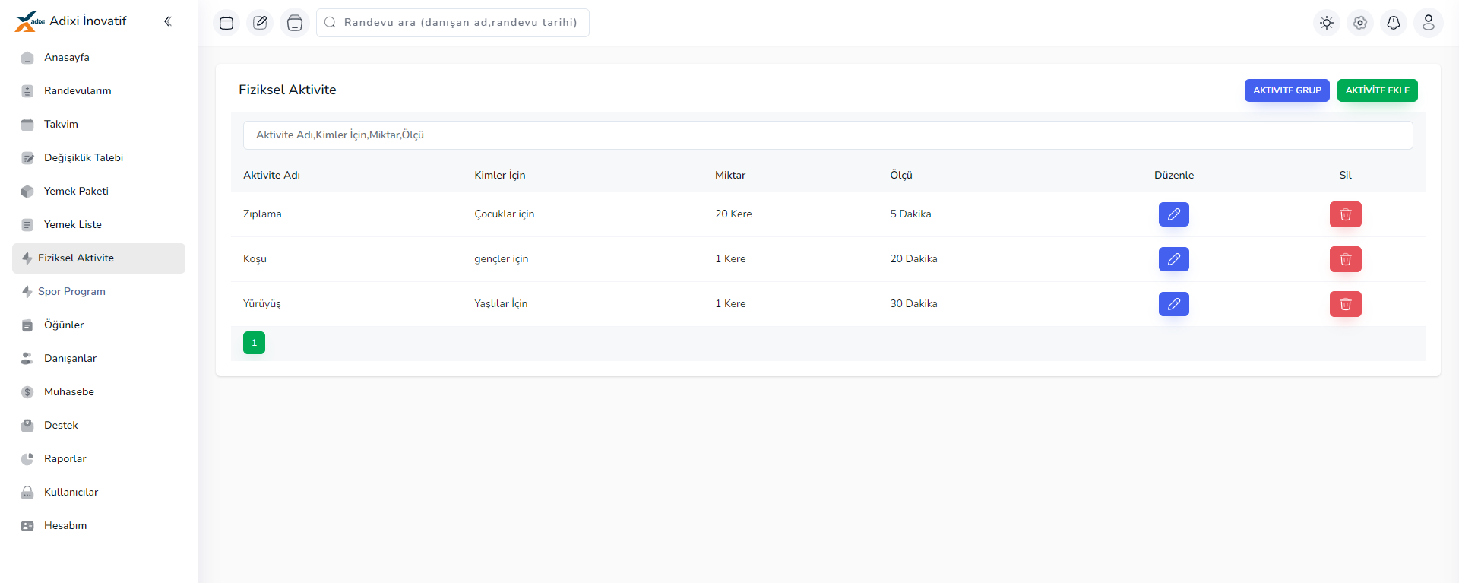Open Muhasebe menu item
The width and height of the screenshot is (1459, 583).
[x=99, y=392]
